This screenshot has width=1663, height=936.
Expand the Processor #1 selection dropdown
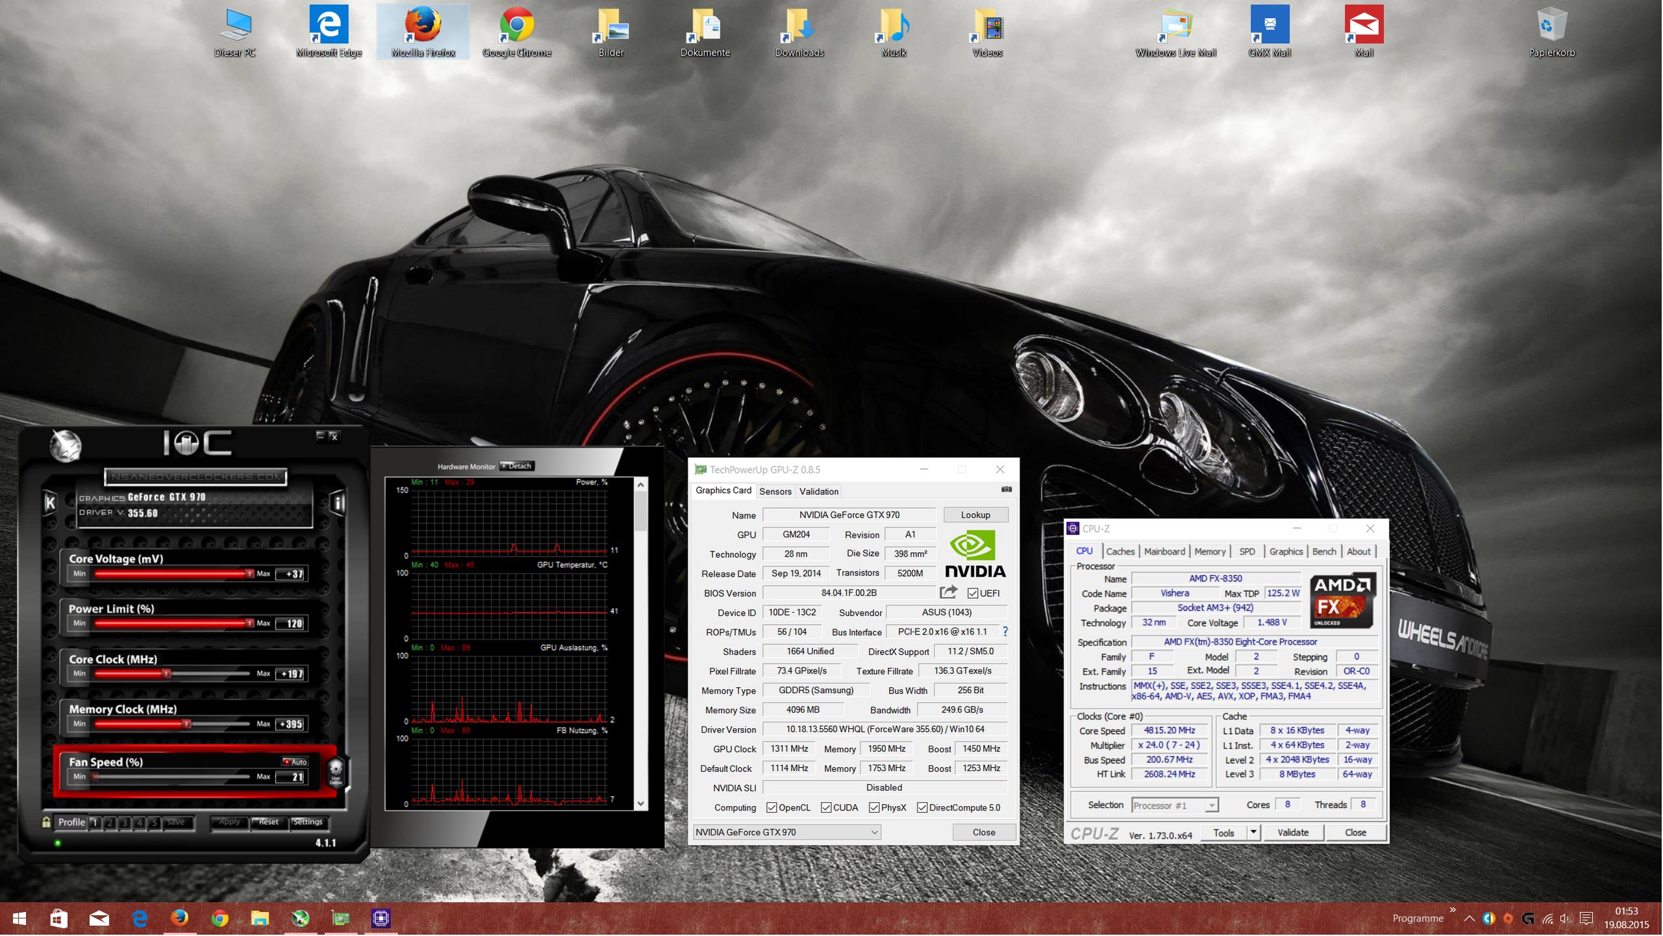tap(1211, 806)
